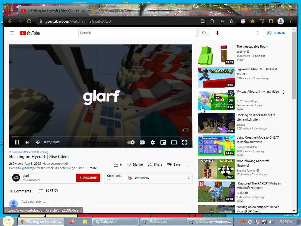Save the video to a playlist
Screen dimensions: 301x226
pos(174,164)
